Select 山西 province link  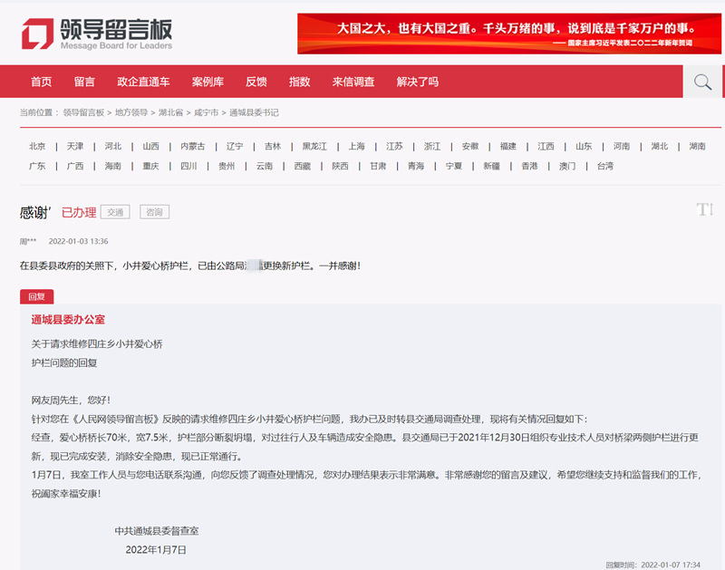150,146
